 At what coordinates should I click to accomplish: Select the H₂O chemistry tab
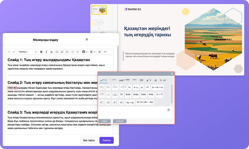(163, 80)
